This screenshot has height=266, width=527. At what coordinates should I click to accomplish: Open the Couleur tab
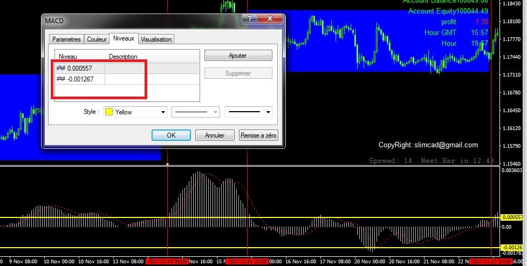[x=97, y=39]
